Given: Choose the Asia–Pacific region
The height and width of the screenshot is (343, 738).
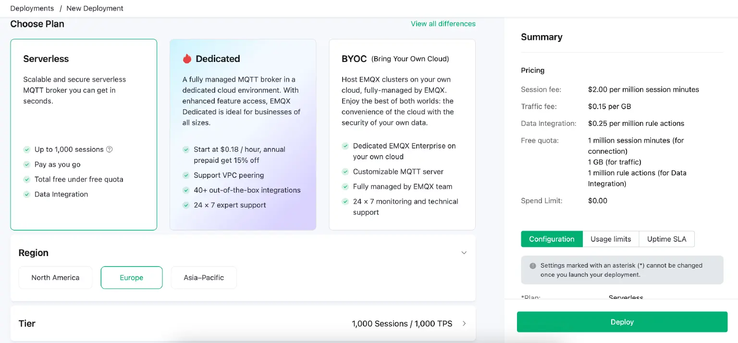Looking at the screenshot, I should click(204, 278).
